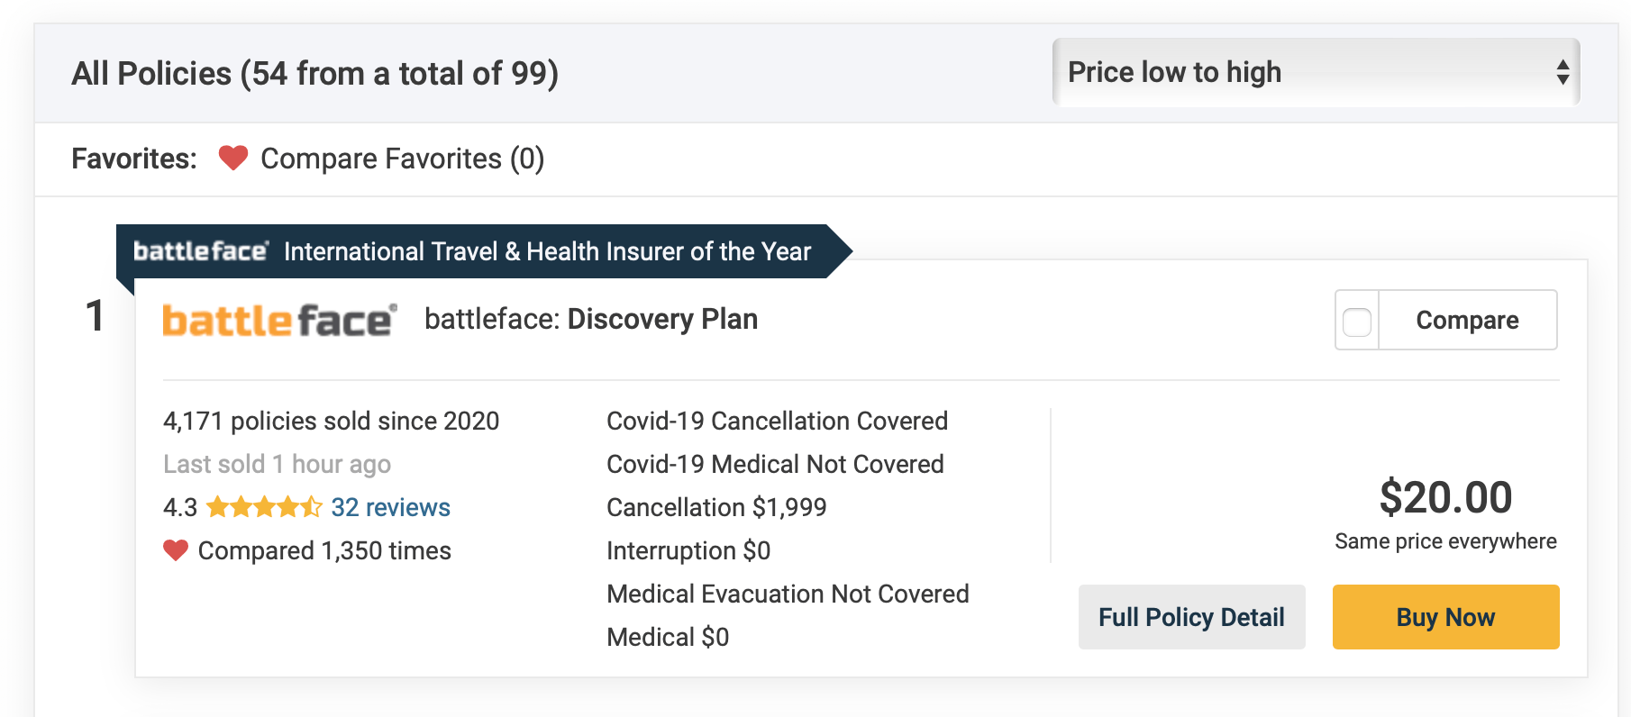The image size is (1631, 717).
Task: Click Compare Favorites (0) link
Action: (402, 159)
